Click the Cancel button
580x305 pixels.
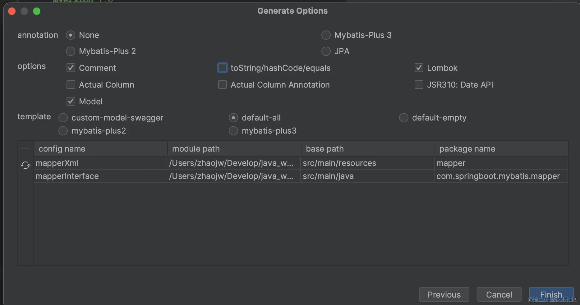point(499,294)
